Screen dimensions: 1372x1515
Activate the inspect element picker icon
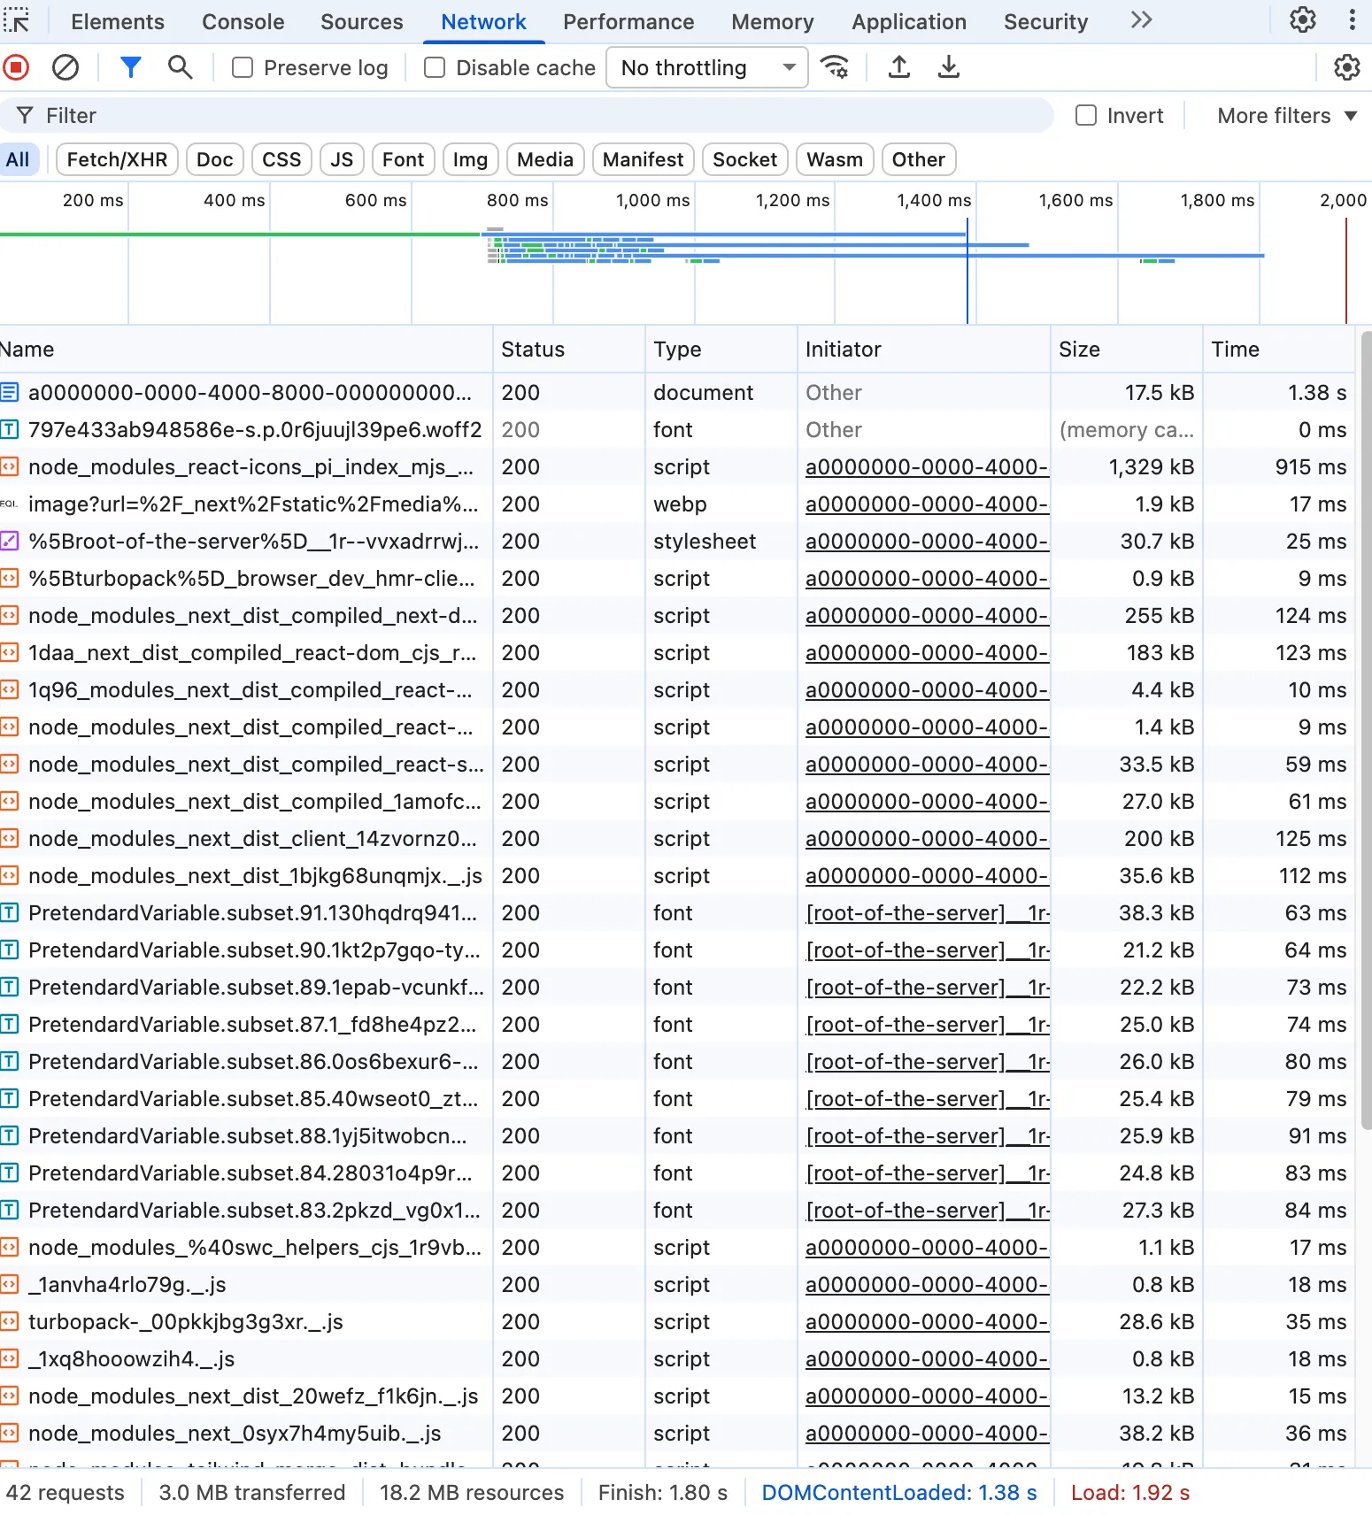(17, 20)
